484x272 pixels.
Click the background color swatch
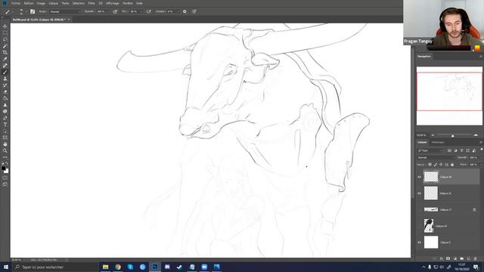[7, 172]
